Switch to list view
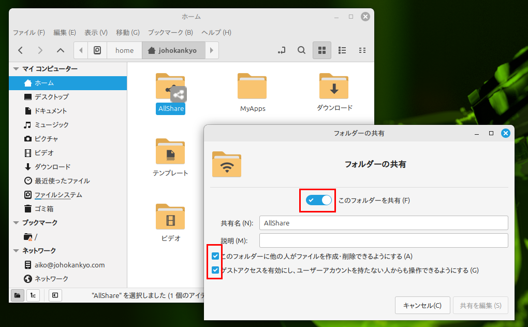 click(x=342, y=50)
